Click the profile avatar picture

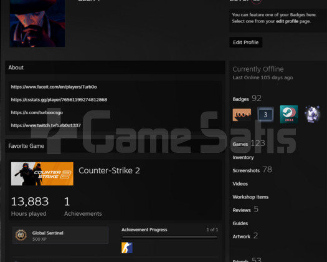[x=37, y=23]
